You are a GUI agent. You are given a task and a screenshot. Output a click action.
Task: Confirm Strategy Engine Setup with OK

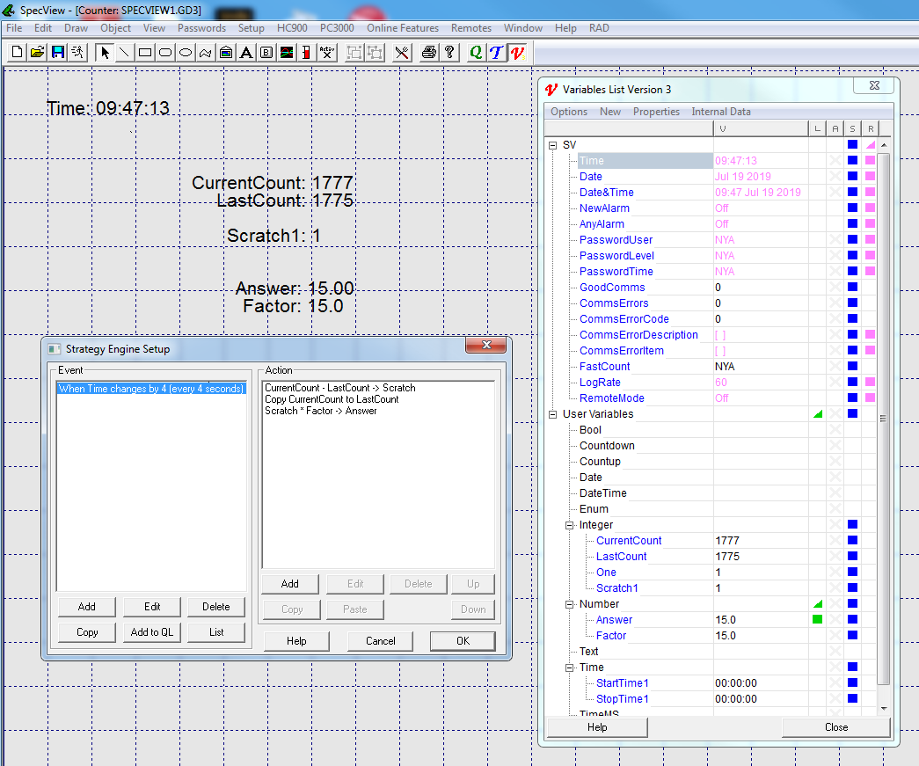tap(463, 641)
